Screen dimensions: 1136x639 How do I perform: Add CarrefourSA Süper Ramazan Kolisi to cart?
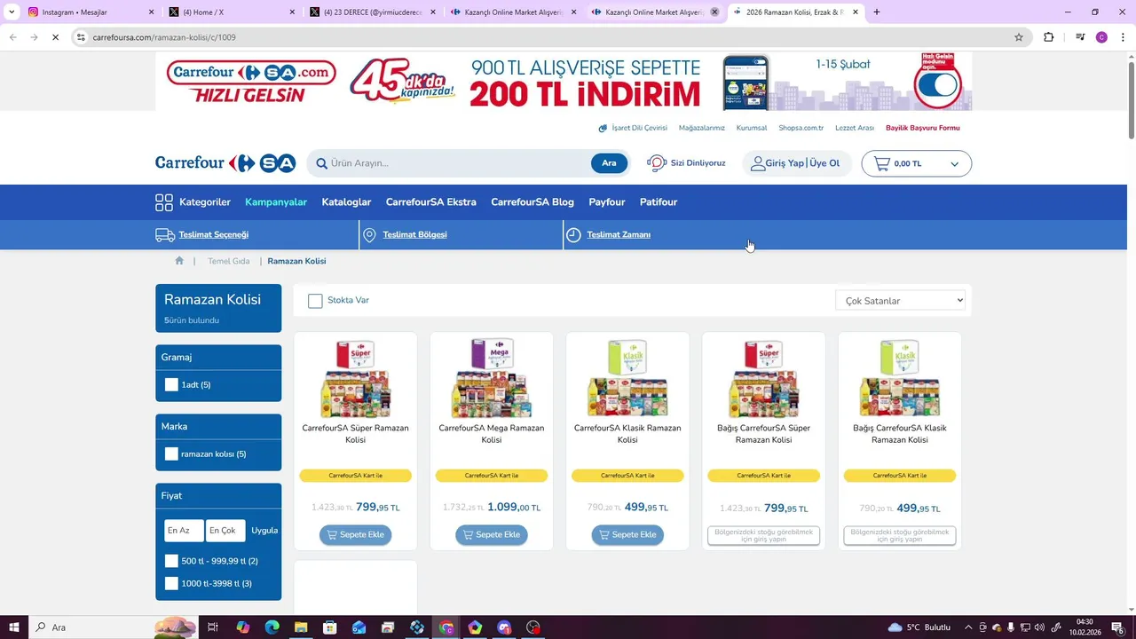[355, 535]
